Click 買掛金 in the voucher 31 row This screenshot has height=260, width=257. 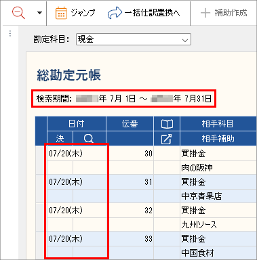[193, 182]
